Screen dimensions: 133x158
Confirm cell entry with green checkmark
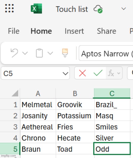point(98,73)
